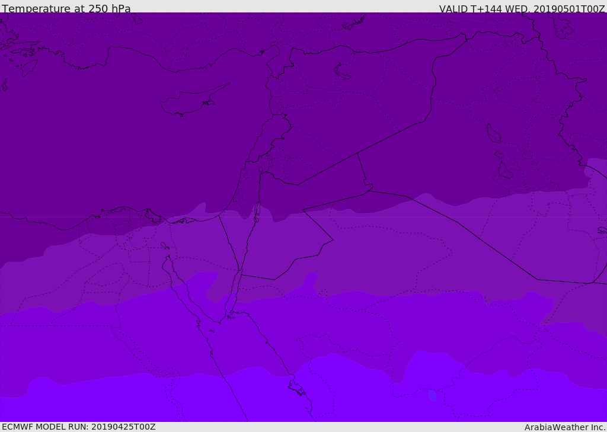
Task: Click the 'VALID T+144 WED. 20190501T00Z' label
Action: (x=522, y=9)
